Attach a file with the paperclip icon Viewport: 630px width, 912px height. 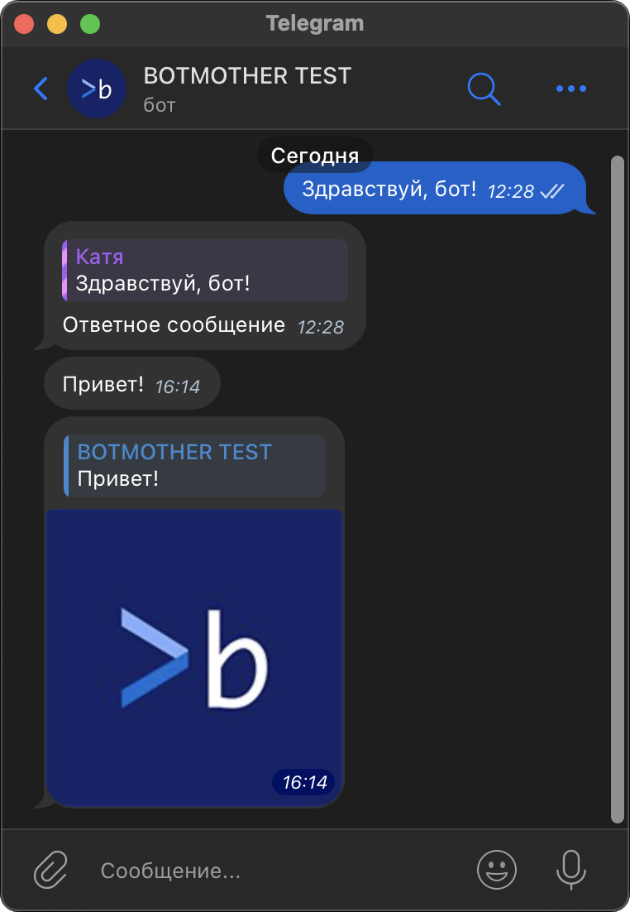click(50, 870)
